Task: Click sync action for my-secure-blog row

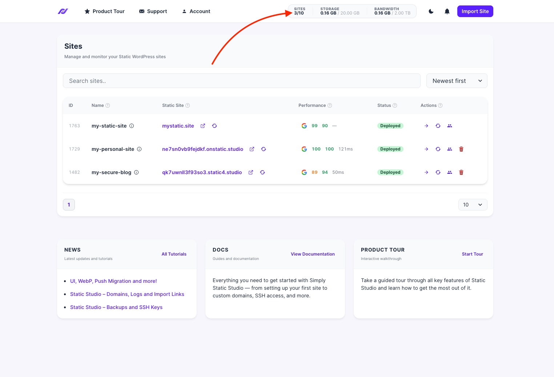Action: 438,172
